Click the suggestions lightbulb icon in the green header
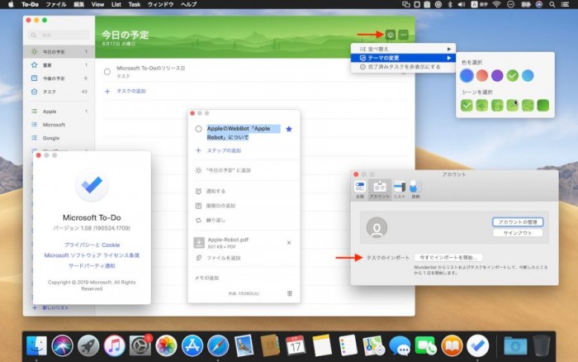This screenshot has height=362, width=578. coord(390,34)
